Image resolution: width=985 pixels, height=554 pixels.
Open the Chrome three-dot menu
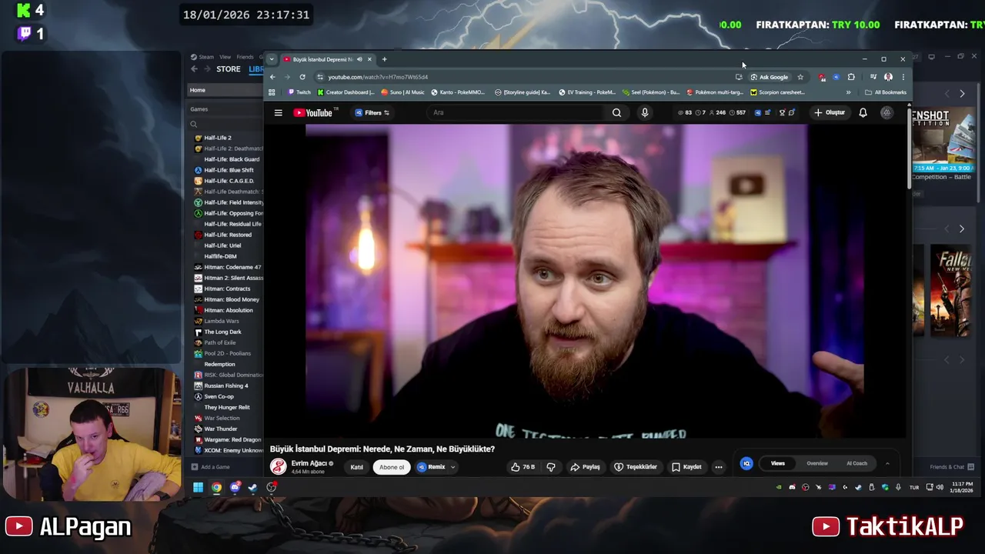tap(903, 77)
